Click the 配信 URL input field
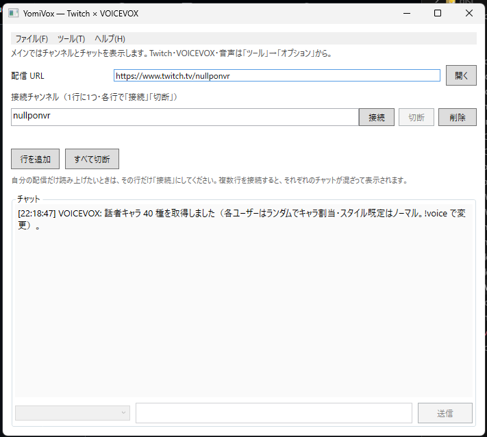The width and height of the screenshot is (487, 437). coord(277,75)
